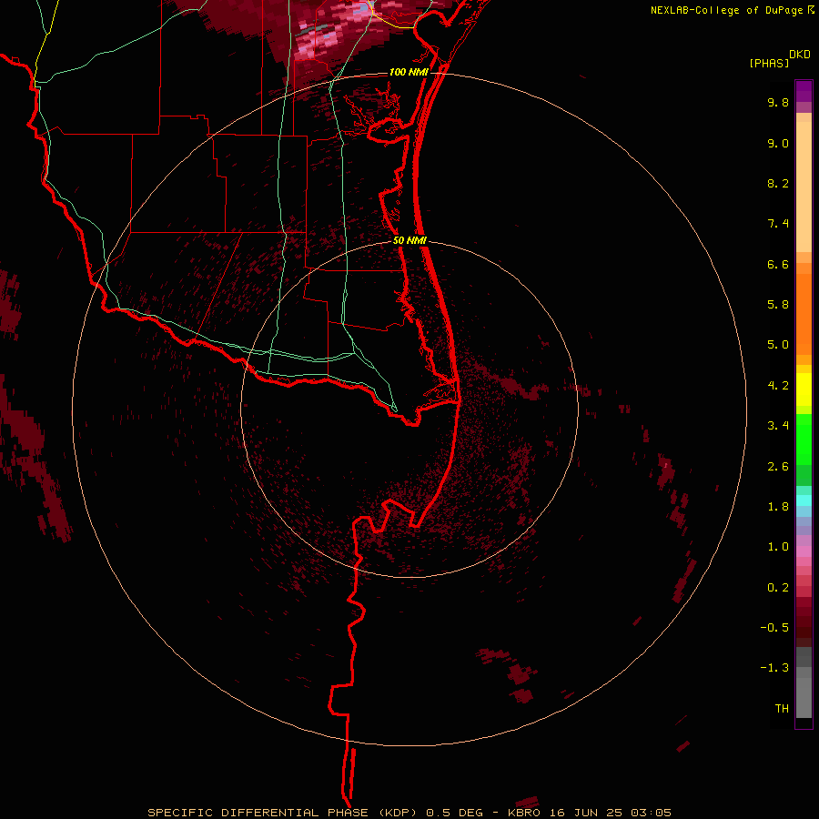Click the 9.8 scale value

point(778,103)
